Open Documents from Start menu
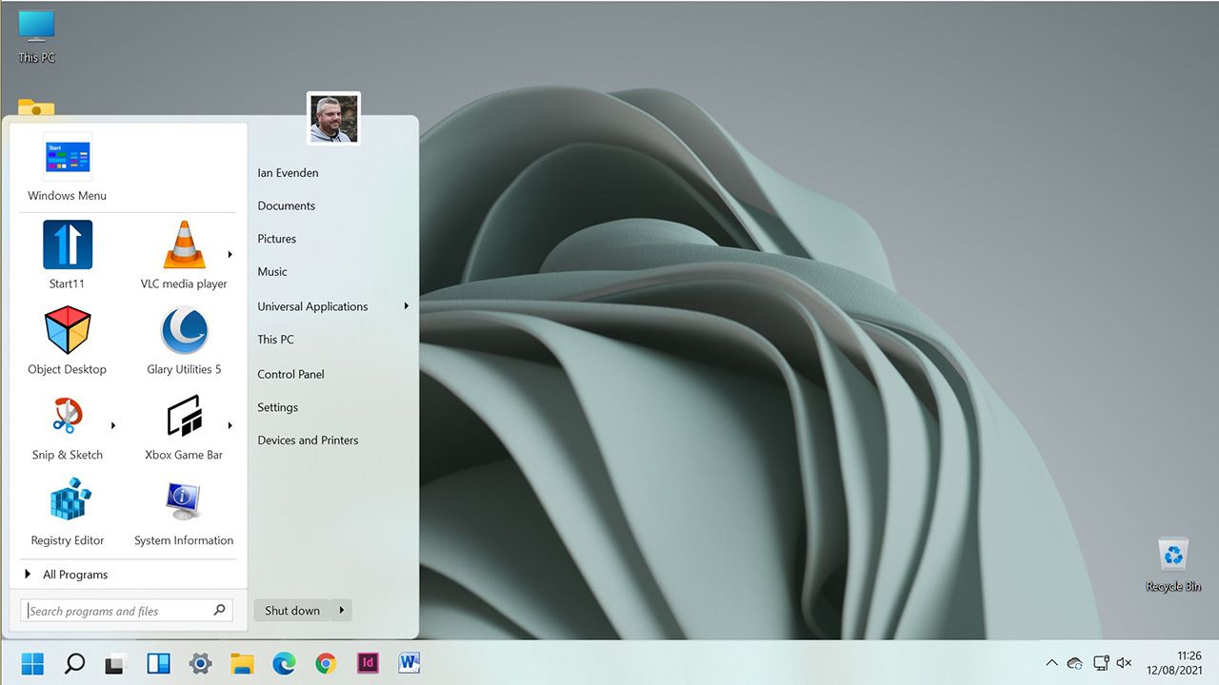The width and height of the screenshot is (1219, 685). click(x=286, y=205)
